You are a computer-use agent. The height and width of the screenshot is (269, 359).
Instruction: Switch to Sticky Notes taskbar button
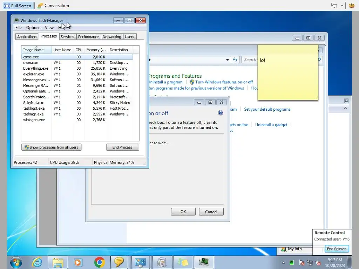click(x=183, y=262)
